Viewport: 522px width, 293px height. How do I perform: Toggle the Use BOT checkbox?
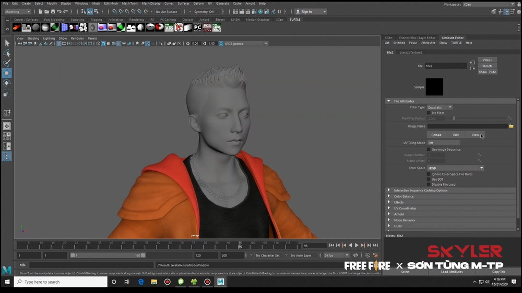[429, 179]
